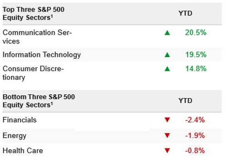The width and height of the screenshot is (227, 163).
Task: Click green up arrow beside Communication Services
Action: click(x=167, y=33)
